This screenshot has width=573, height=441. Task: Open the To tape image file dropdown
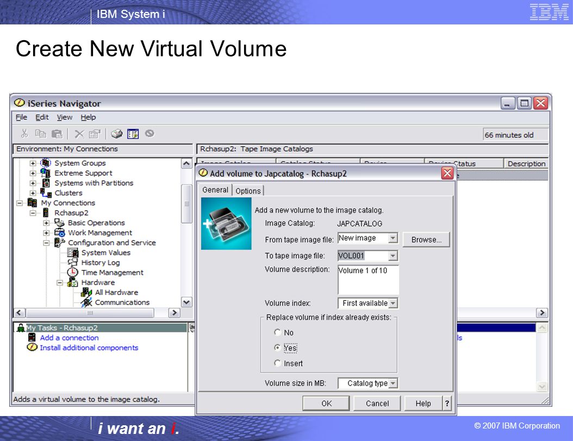(393, 256)
